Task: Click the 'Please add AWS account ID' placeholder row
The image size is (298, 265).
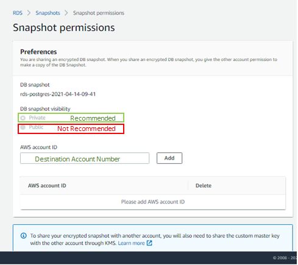Action: [x=153, y=202]
